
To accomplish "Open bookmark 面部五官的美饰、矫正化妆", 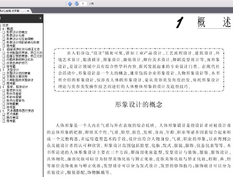I will tap(24, 56).
